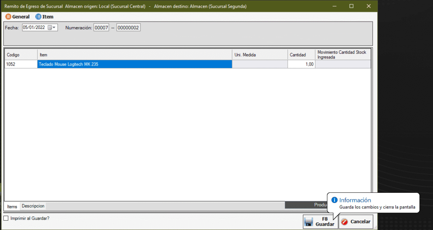The image size is (433, 230).
Task: Select the code cell 1052
Action: click(21, 64)
